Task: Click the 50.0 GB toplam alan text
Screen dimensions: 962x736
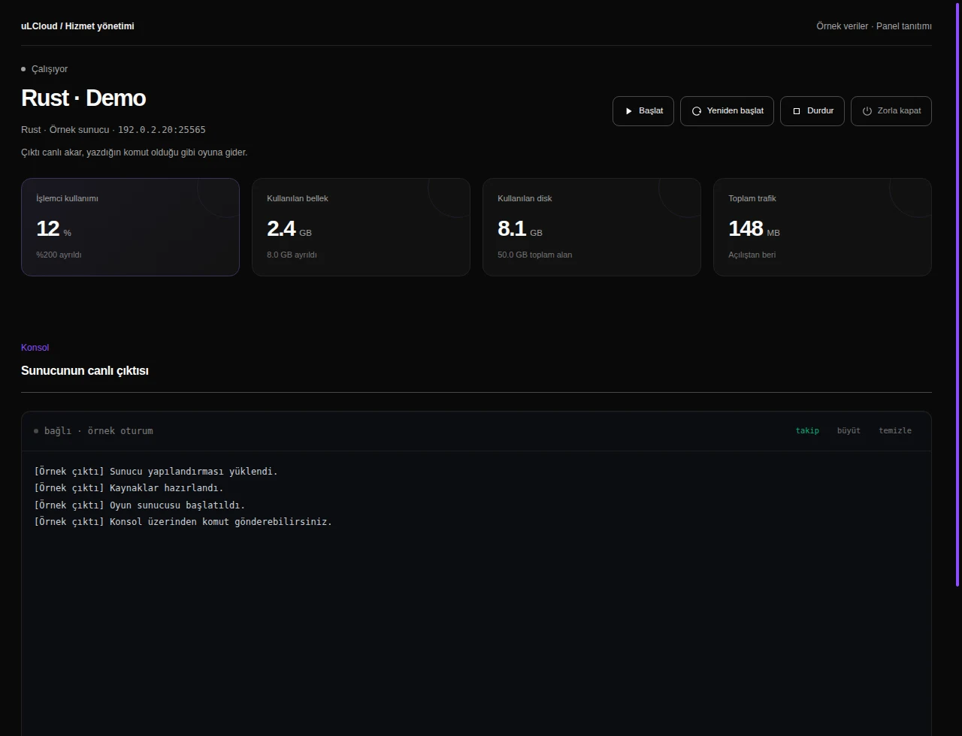Action: [534, 255]
